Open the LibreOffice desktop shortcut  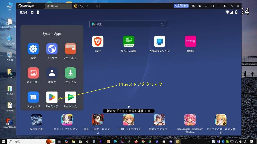tap(9, 23)
